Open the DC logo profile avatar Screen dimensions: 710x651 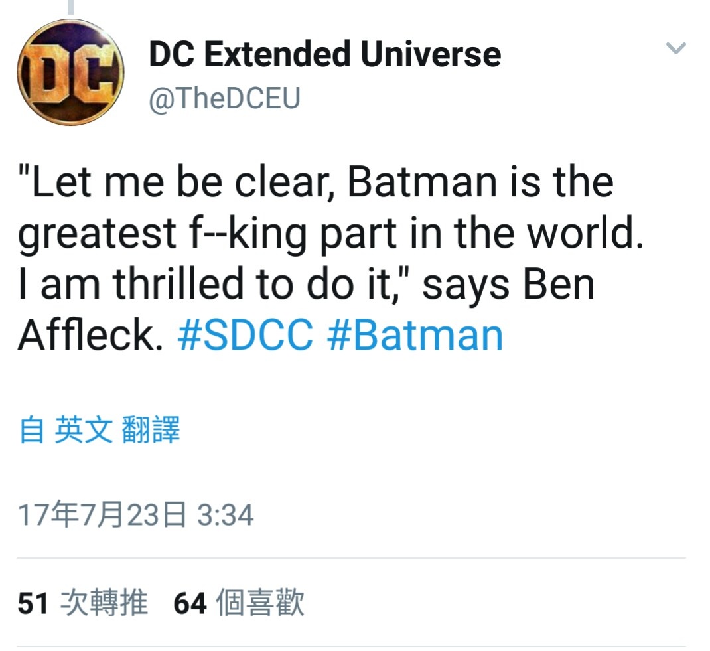(x=70, y=73)
